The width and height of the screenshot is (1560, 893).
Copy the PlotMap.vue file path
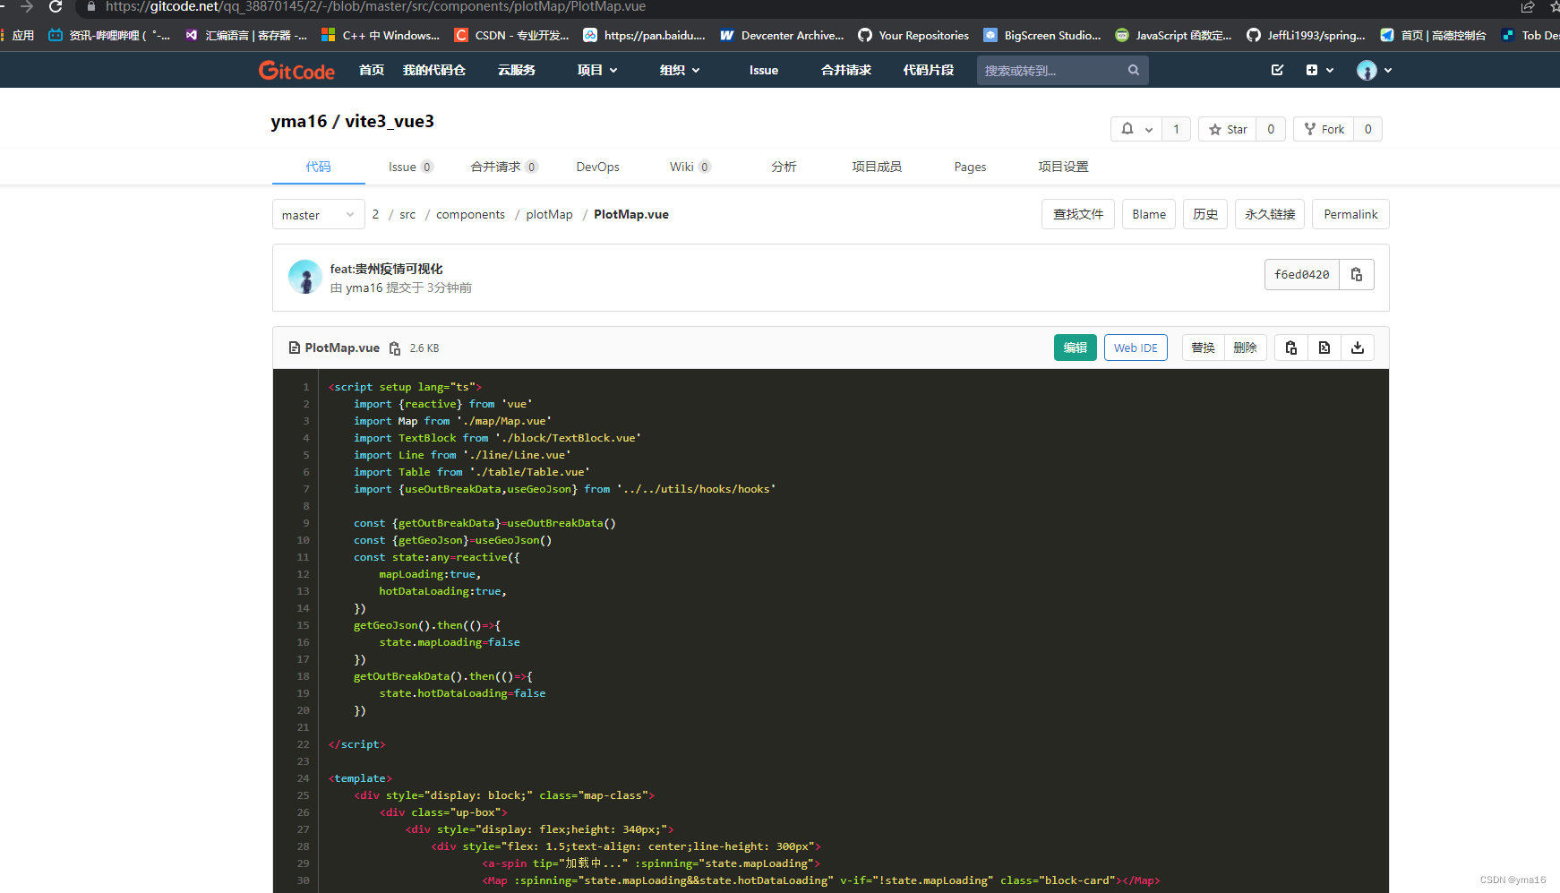395,348
